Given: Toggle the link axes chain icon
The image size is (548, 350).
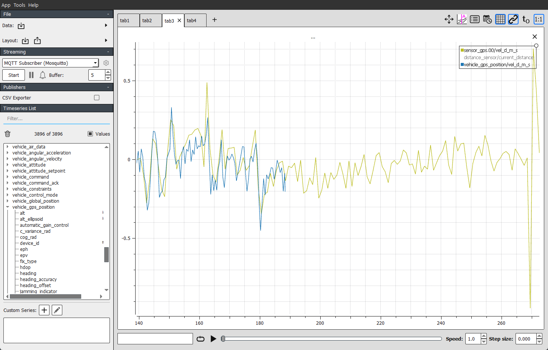Looking at the screenshot, I should (x=513, y=19).
